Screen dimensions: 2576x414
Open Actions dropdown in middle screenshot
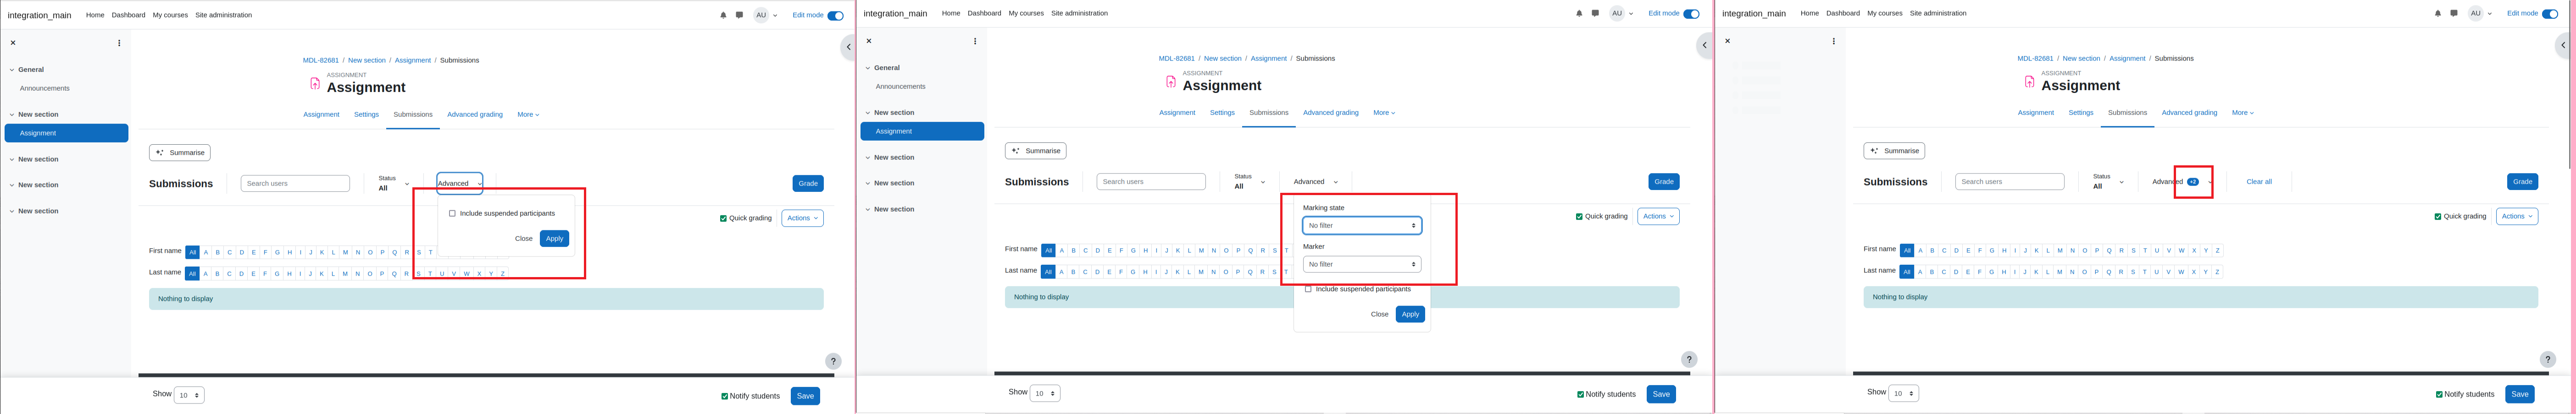coord(1658,217)
